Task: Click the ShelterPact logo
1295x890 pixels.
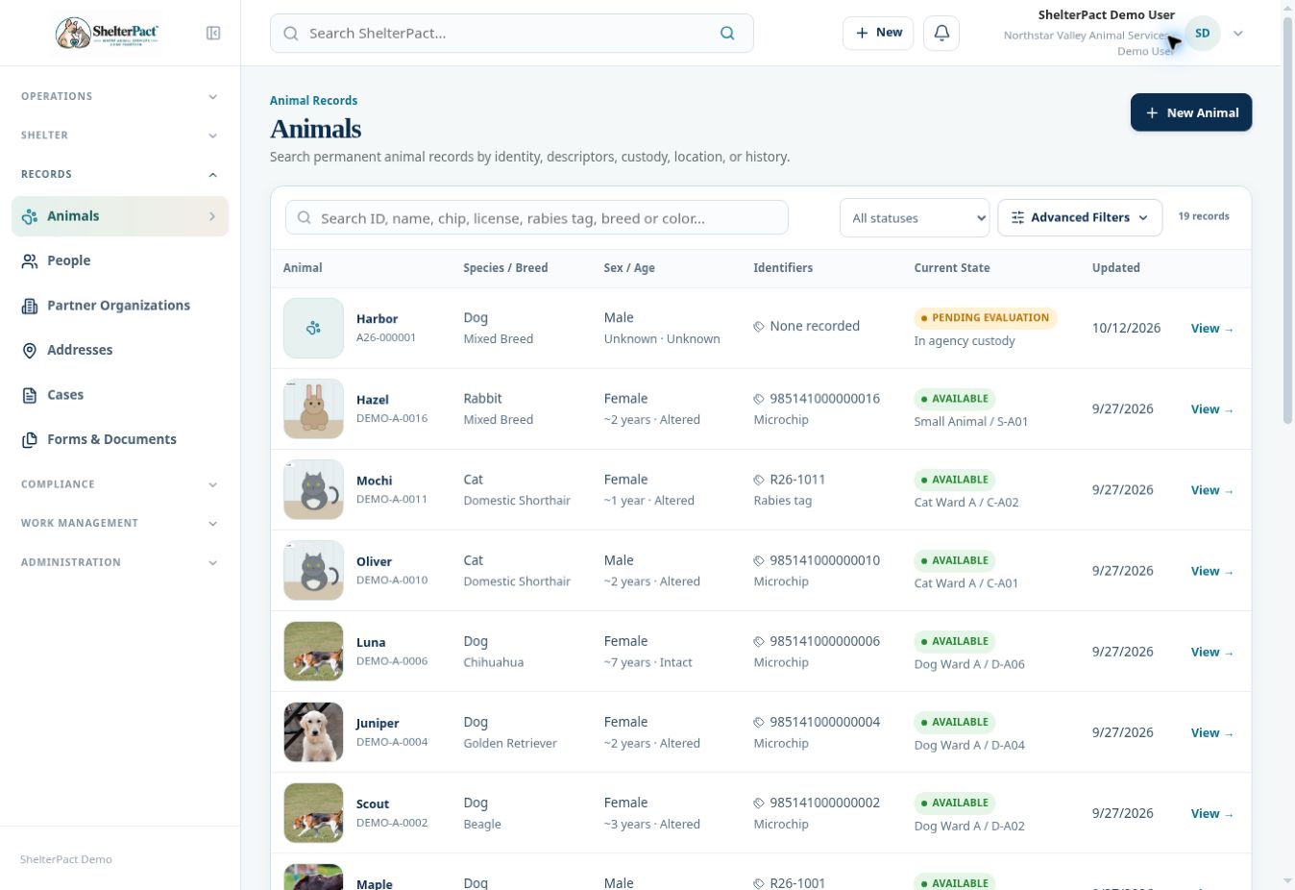Action: [107, 33]
